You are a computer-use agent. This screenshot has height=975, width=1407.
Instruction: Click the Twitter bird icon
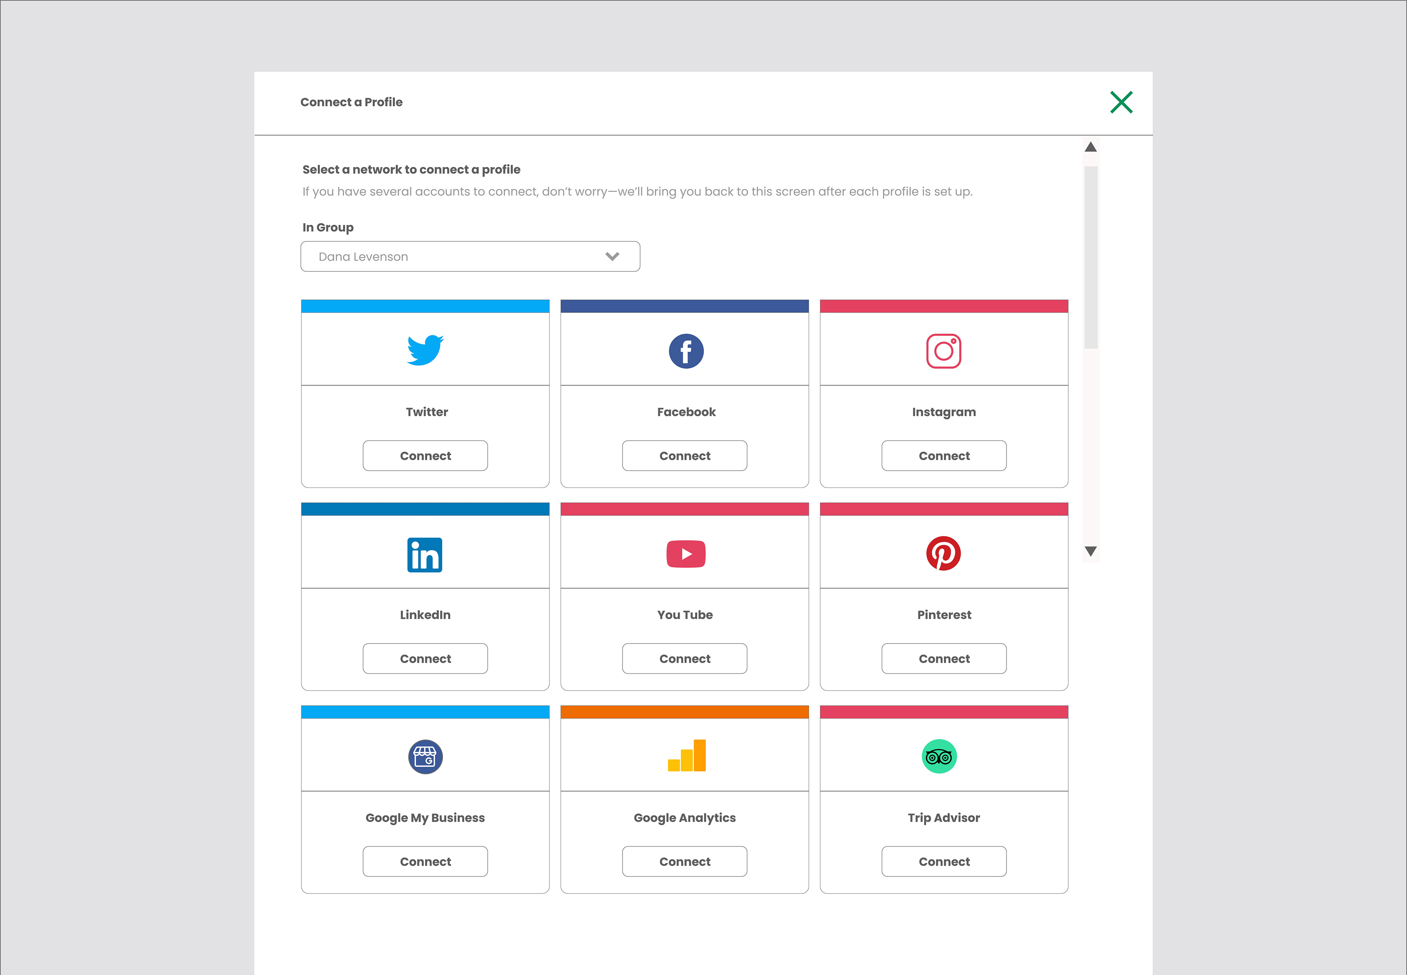[425, 350]
